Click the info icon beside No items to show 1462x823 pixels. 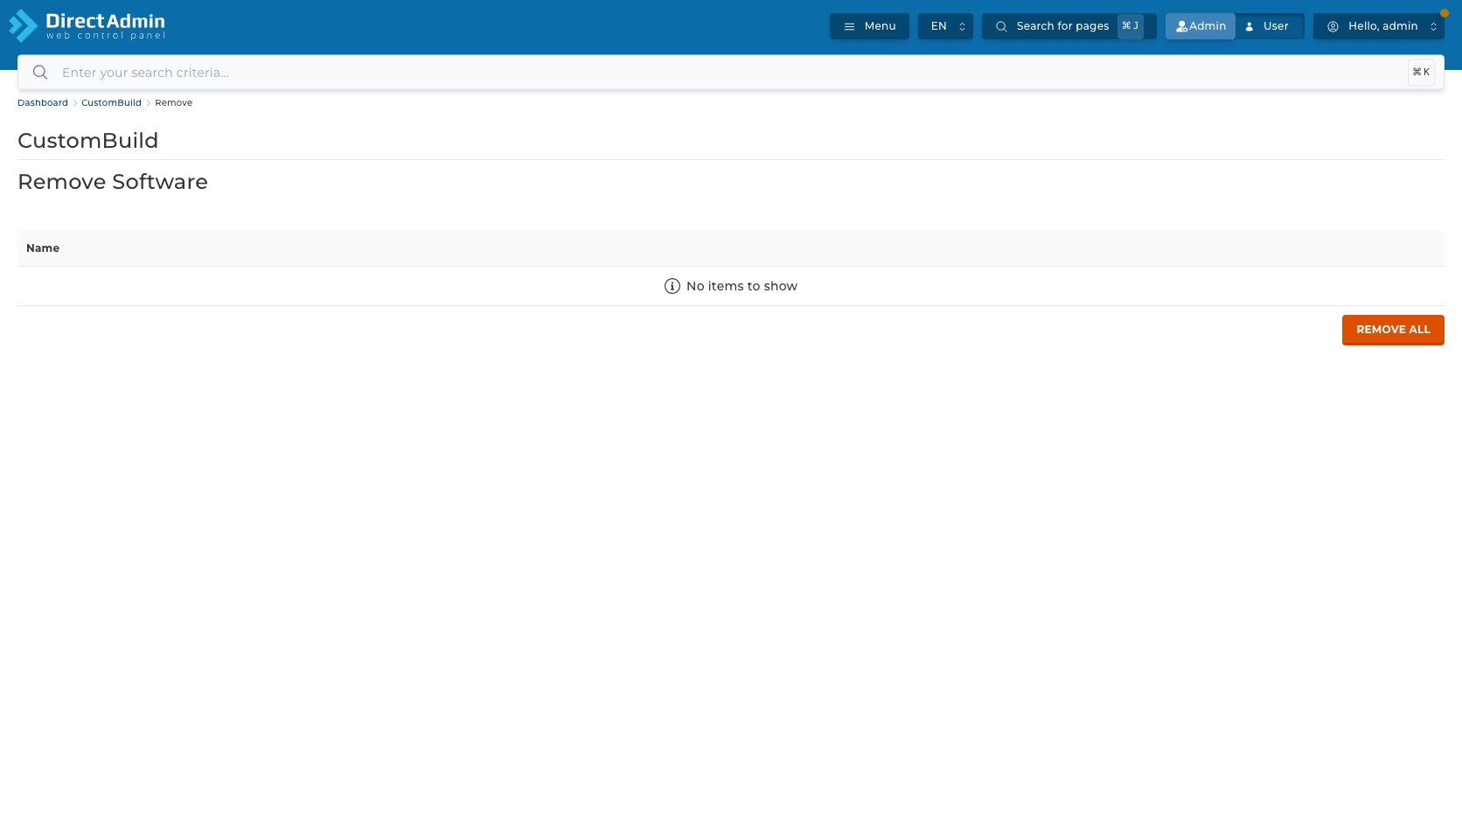point(672,286)
